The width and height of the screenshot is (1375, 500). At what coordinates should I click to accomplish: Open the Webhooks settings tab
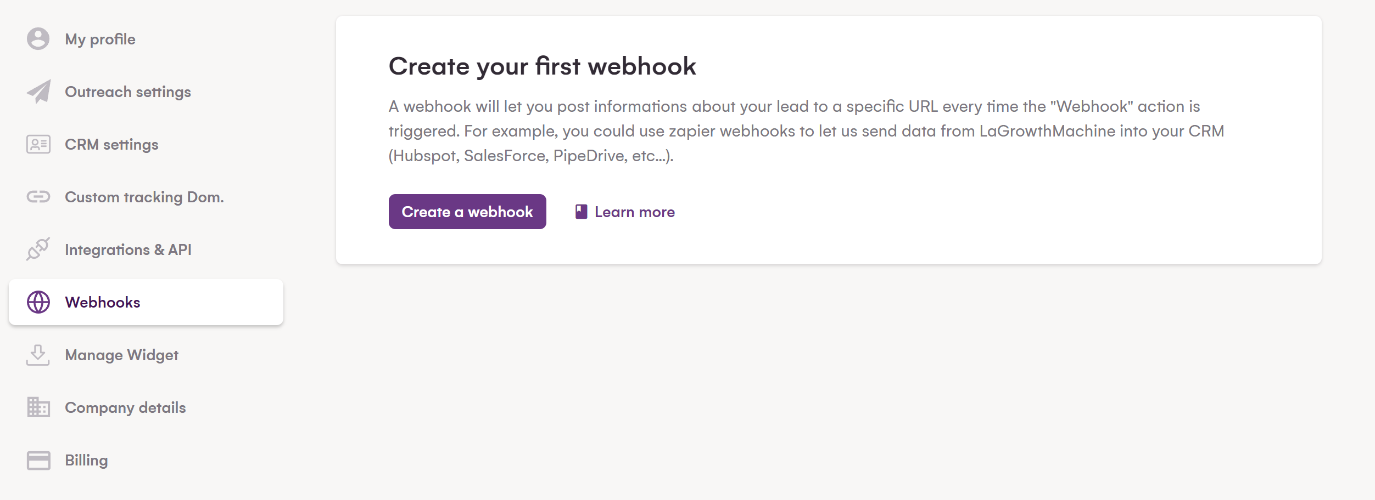102,302
